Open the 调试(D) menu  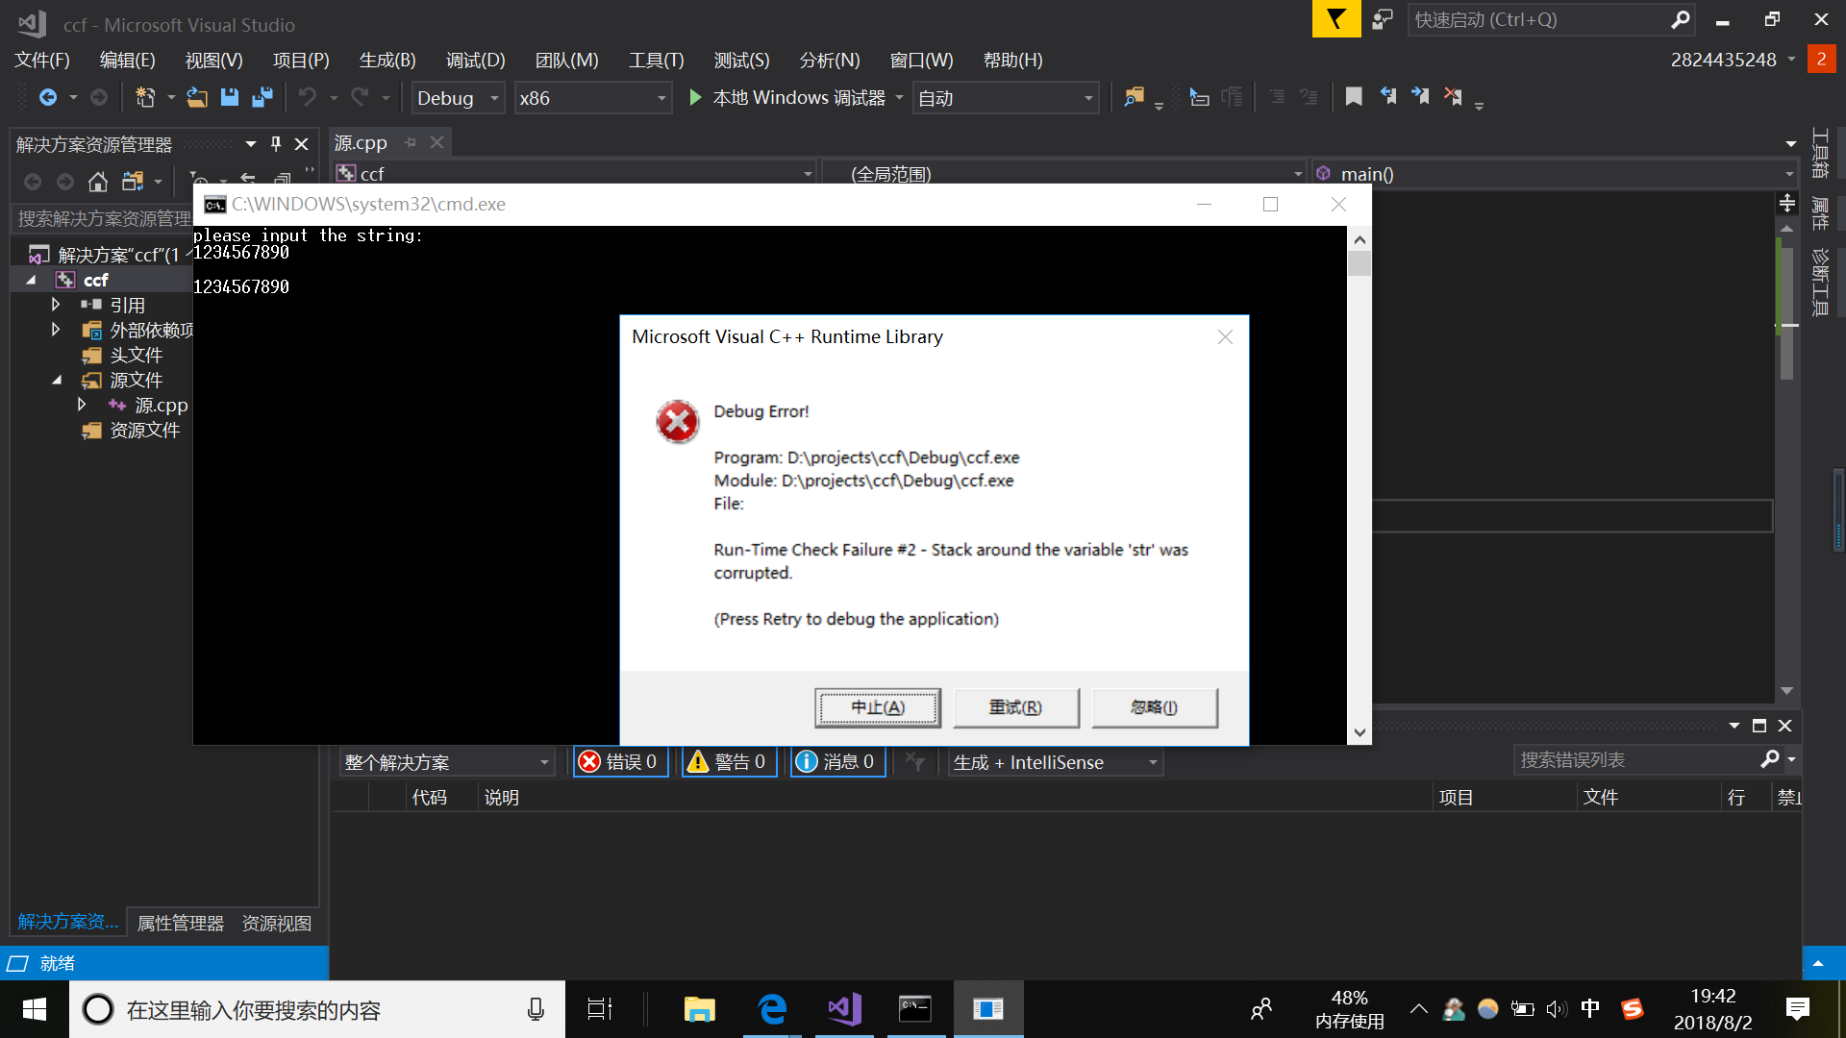[475, 60]
